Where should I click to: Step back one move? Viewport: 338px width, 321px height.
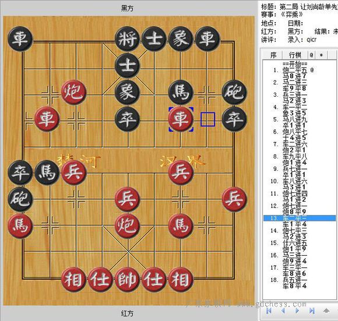tap(283, 311)
